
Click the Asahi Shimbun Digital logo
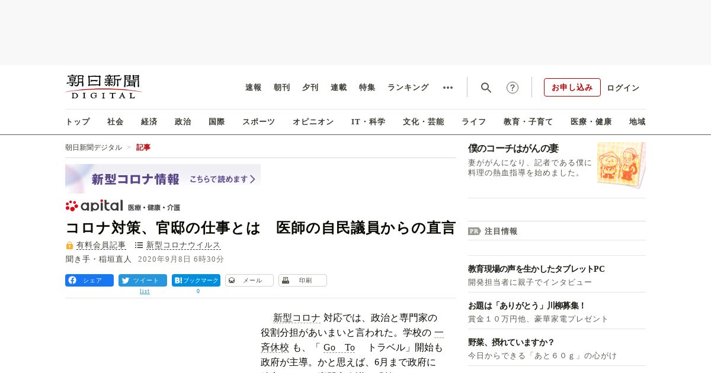pos(104,86)
